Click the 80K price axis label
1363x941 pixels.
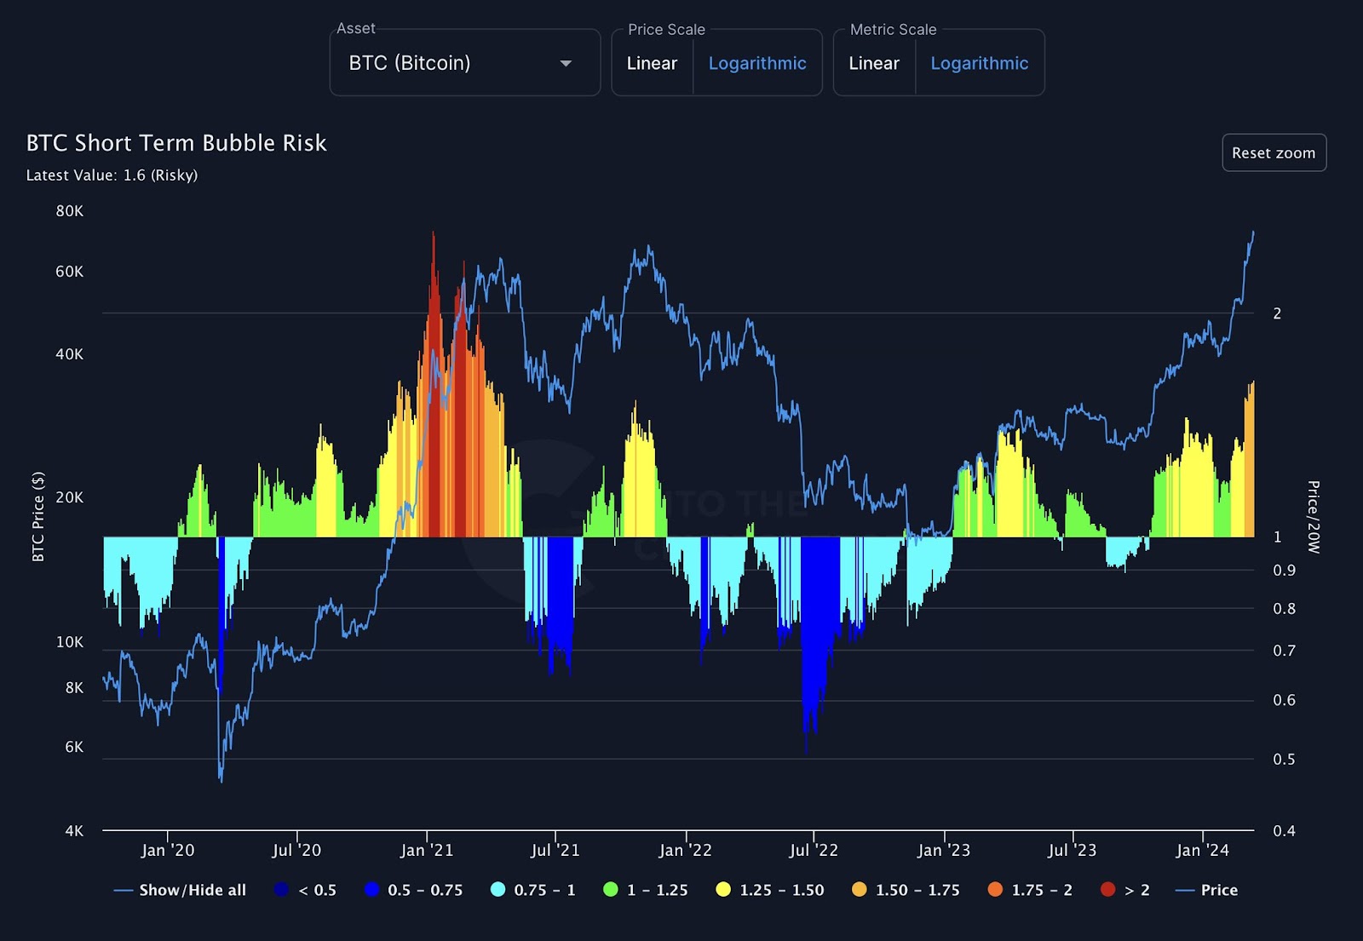tap(70, 211)
